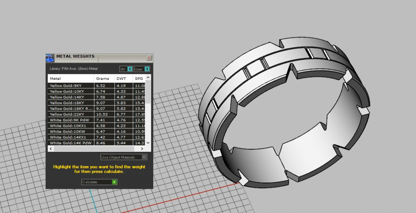Close the Metal Weights panel
416x213 pixels.
pos(149,58)
